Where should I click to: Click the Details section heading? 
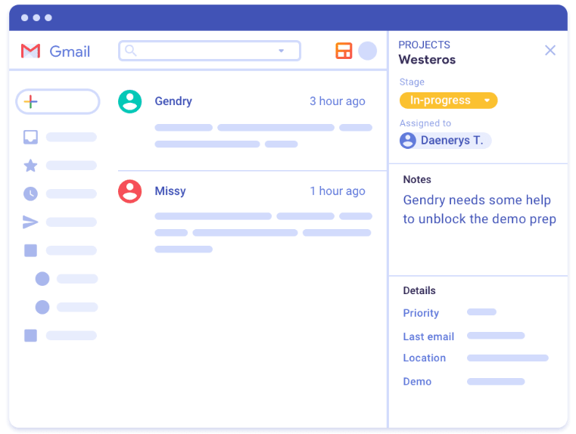pyautogui.click(x=419, y=290)
